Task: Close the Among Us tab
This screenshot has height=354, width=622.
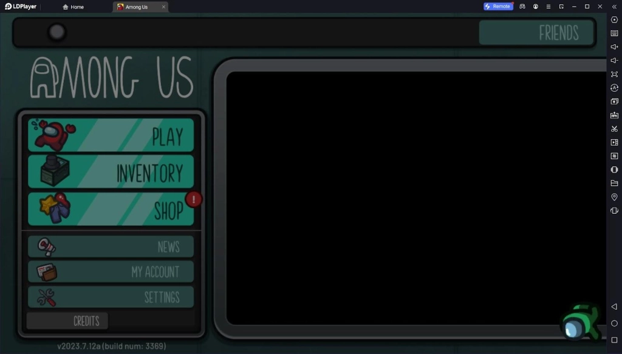Action: point(163,7)
